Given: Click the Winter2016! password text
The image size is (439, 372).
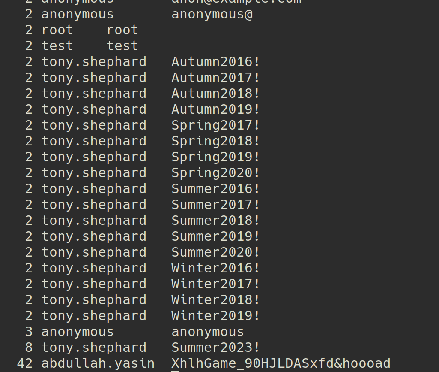Looking at the screenshot, I should click(215, 268).
